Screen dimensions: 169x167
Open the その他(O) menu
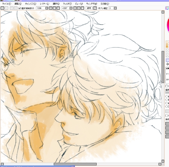(105, 4)
